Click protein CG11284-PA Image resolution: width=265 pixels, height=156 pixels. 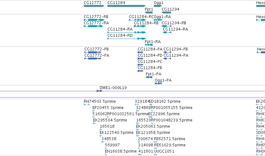point(140,52)
